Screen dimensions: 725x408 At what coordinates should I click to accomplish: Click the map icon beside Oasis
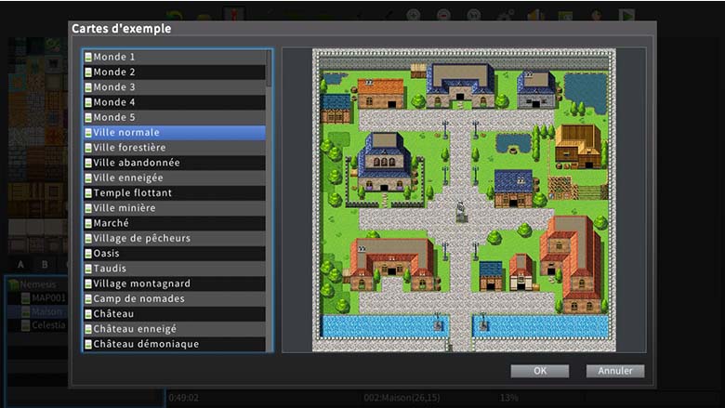point(88,254)
